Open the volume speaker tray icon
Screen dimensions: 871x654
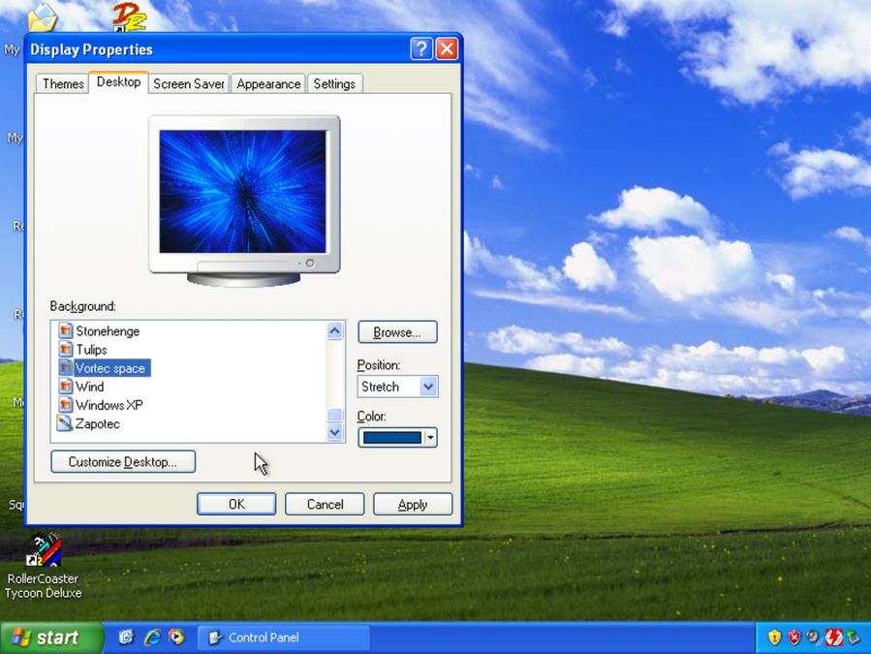[813, 637]
